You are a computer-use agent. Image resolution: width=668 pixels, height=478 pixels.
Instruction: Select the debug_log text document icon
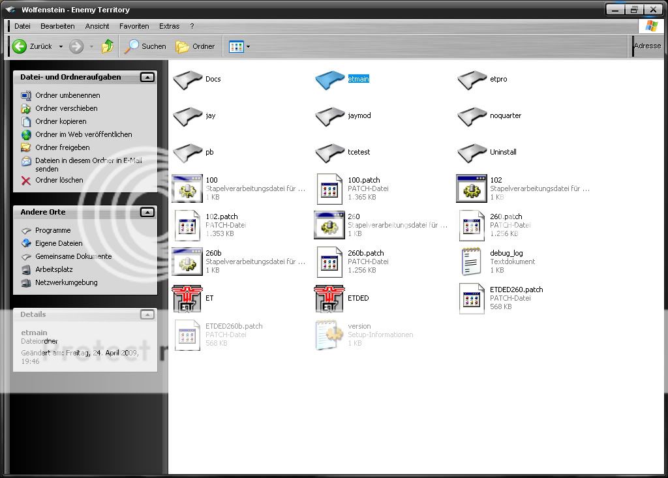(471, 261)
